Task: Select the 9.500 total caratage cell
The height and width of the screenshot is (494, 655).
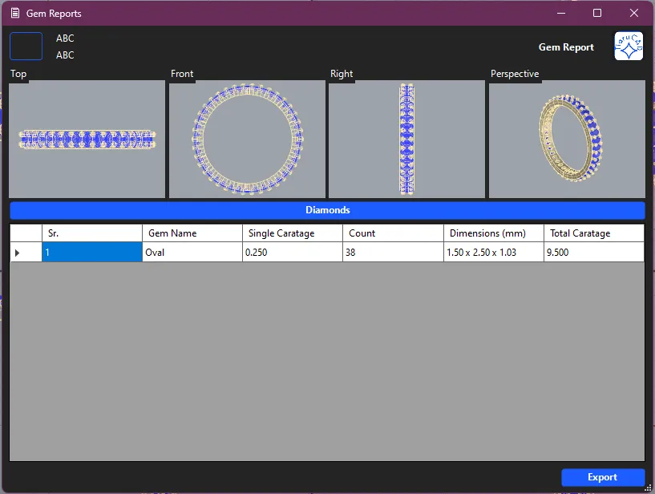Action: tap(593, 253)
